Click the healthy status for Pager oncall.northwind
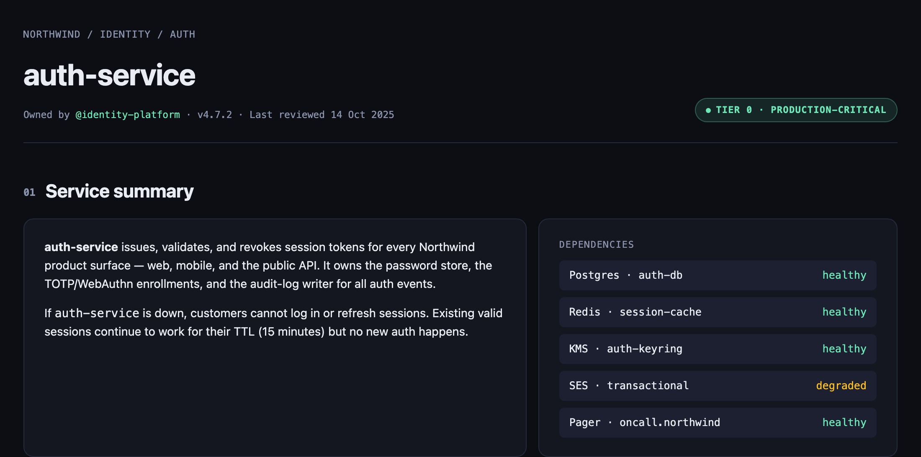 [844, 423]
